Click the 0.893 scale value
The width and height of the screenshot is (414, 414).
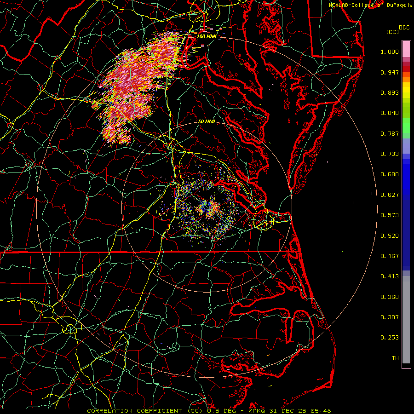pyautogui.click(x=390, y=92)
